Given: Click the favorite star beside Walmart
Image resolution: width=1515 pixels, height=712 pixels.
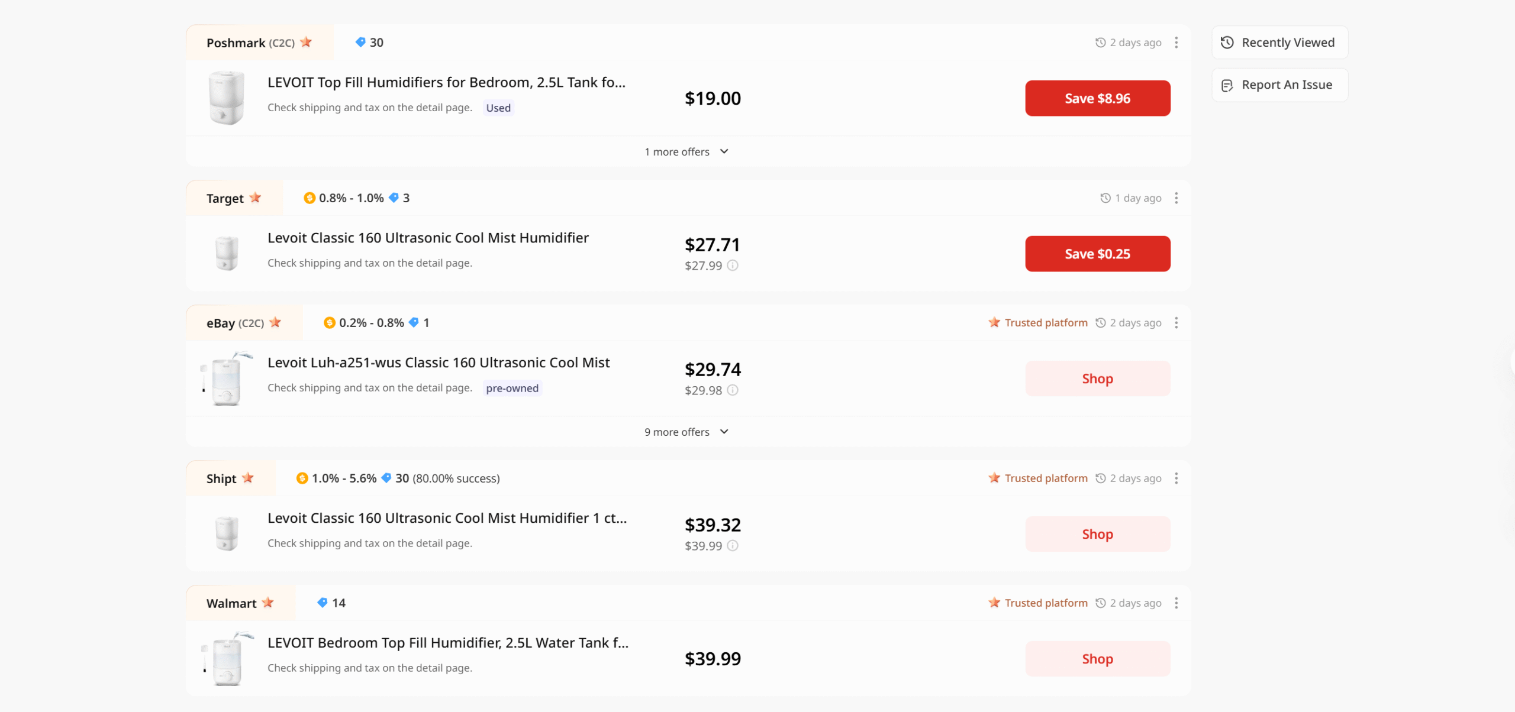Looking at the screenshot, I should (x=268, y=603).
